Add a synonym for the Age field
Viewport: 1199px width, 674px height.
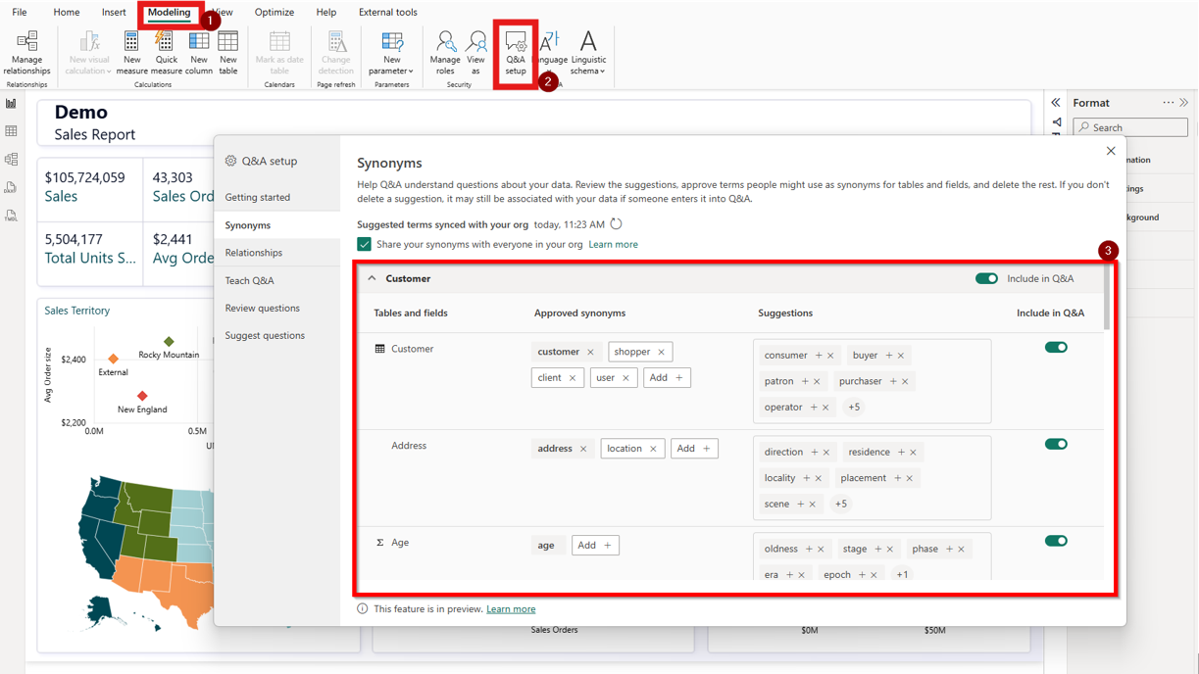[595, 546]
